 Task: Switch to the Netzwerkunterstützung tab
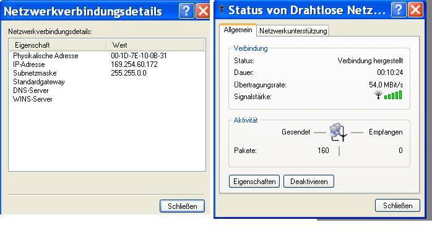(293, 30)
